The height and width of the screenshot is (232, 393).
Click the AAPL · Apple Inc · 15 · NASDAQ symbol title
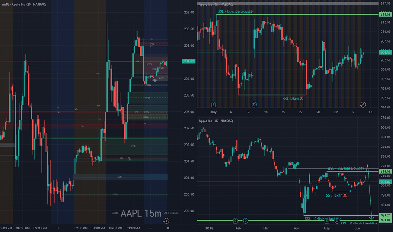point(24,5)
